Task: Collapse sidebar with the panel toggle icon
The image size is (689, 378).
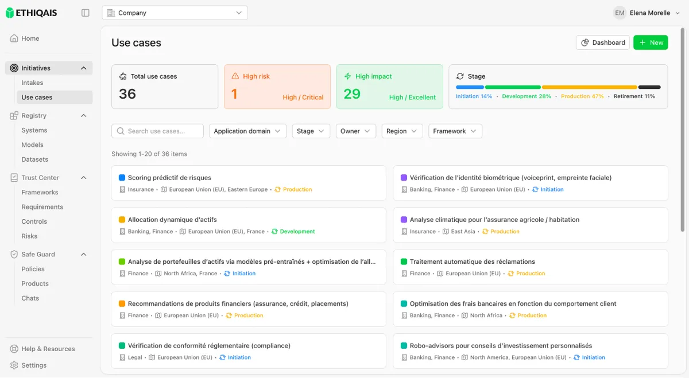Action: [x=86, y=13]
